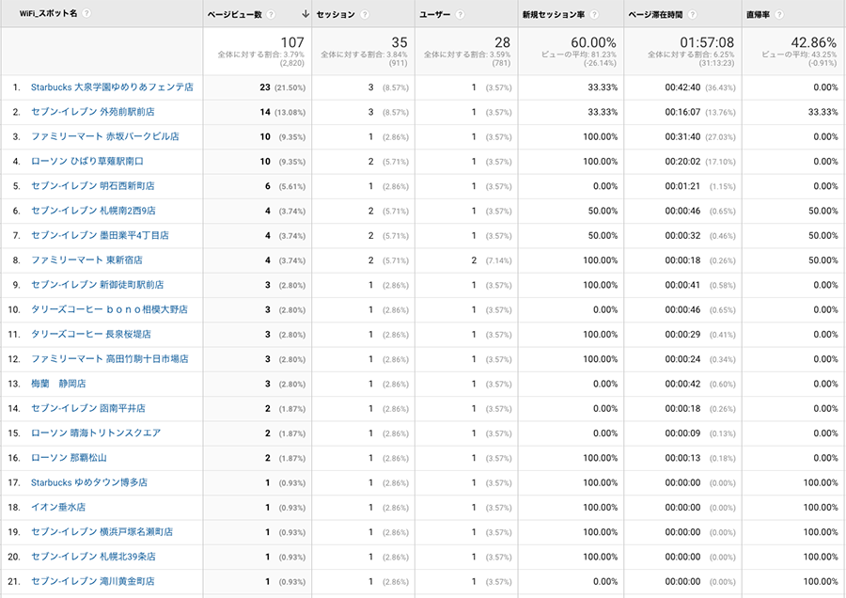Viewport: 846px width, 598px height.
Task: Sort by 新規セッション率 column header
Action: tap(553, 14)
